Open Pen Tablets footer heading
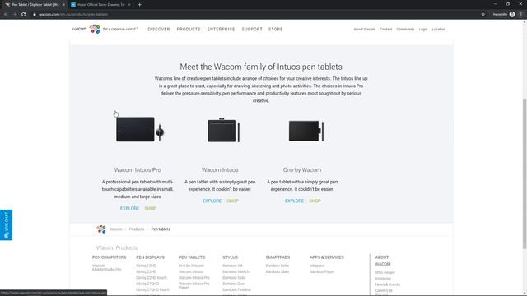 (192, 257)
